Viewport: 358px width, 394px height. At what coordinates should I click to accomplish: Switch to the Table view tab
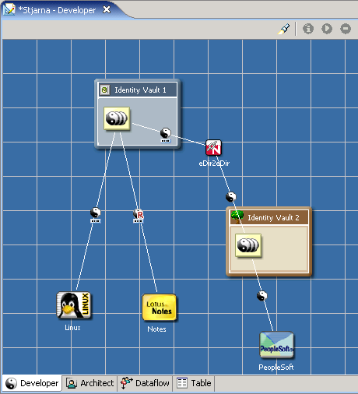point(194,383)
